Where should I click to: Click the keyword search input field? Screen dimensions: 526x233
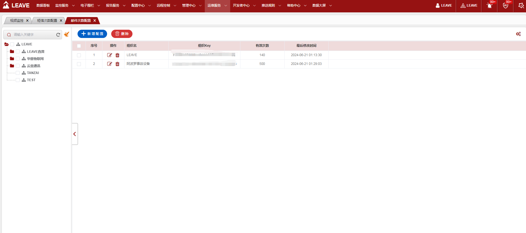tap(33, 35)
